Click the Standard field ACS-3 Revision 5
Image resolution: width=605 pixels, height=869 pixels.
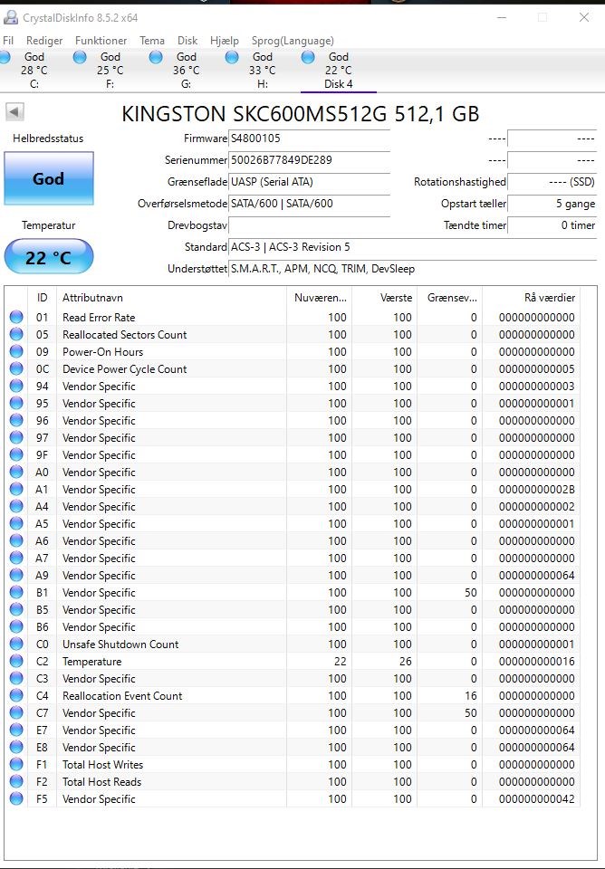[x=413, y=247]
